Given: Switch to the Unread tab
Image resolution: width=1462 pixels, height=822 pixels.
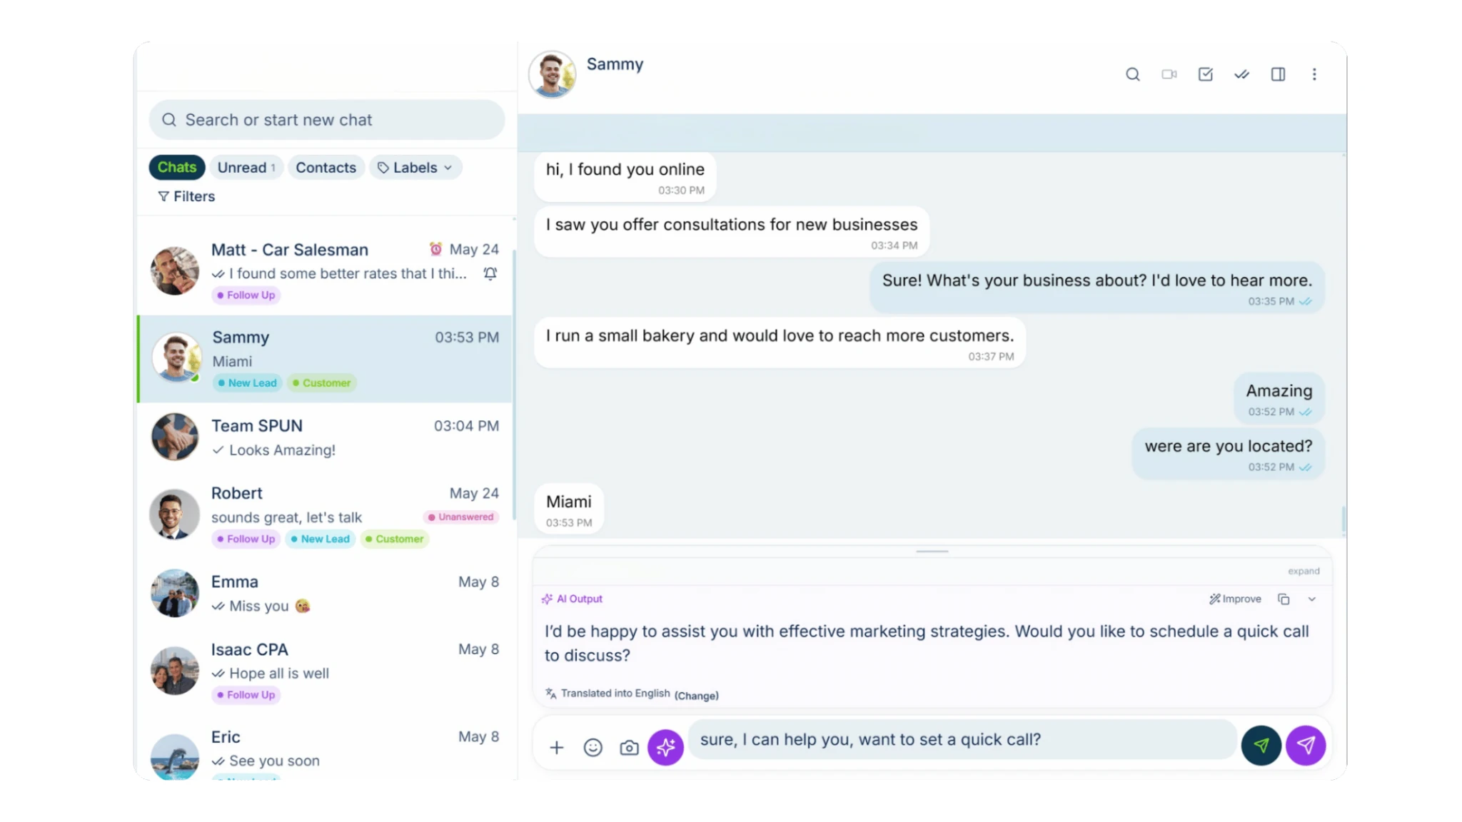Looking at the screenshot, I should [246, 168].
